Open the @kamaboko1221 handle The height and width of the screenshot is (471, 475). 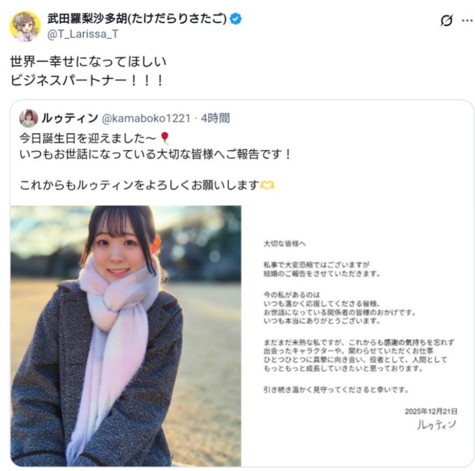(x=146, y=118)
